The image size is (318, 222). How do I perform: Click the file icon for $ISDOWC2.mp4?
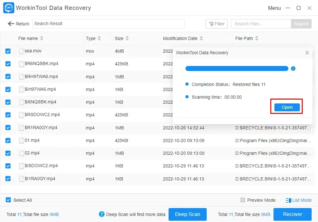point(21,166)
